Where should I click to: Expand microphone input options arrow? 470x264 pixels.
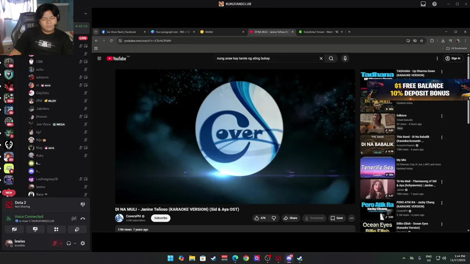pos(61,243)
